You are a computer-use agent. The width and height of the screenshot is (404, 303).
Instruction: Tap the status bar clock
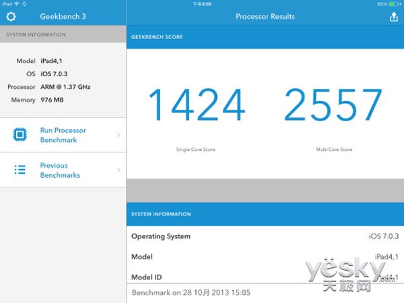pos(202,4)
